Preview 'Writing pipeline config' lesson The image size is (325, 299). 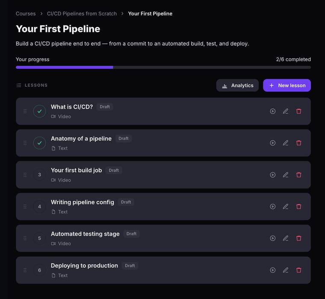tap(272, 206)
